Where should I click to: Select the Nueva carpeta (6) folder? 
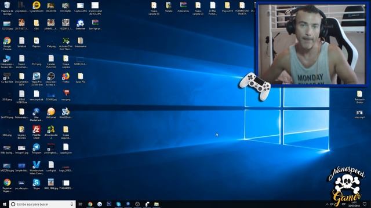point(154,8)
